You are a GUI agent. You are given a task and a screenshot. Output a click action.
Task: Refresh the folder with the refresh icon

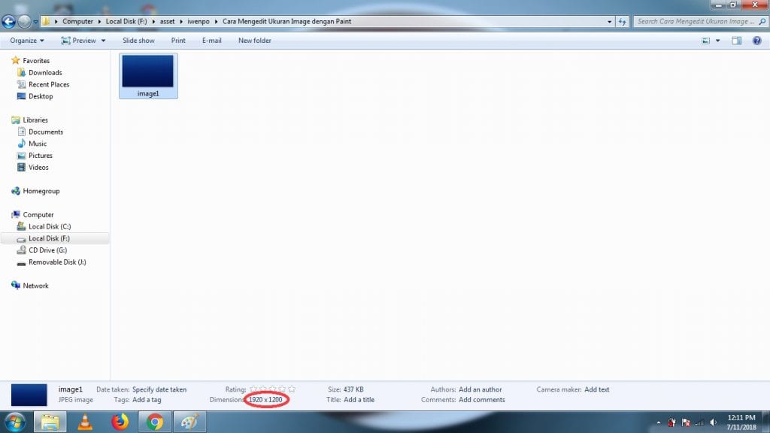[622, 22]
